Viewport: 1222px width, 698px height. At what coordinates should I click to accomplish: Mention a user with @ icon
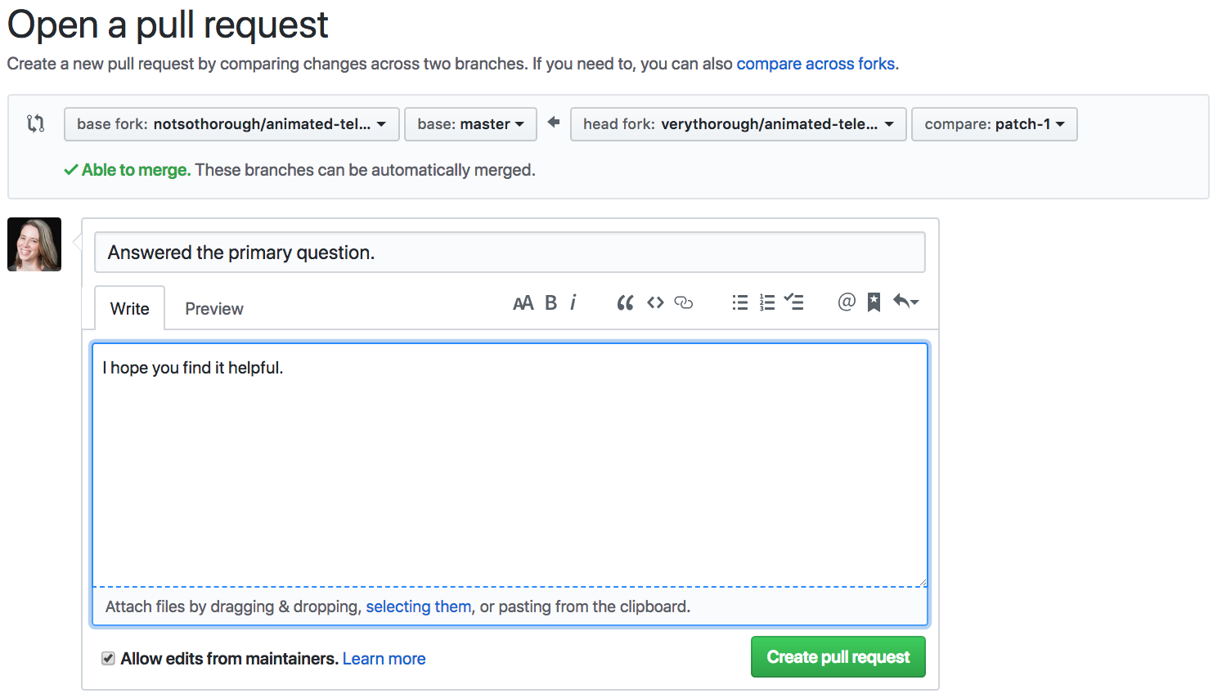847,302
